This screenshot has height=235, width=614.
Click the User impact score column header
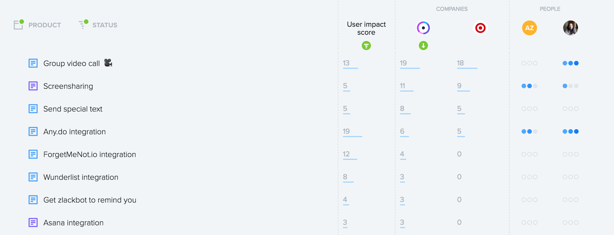[x=366, y=28]
